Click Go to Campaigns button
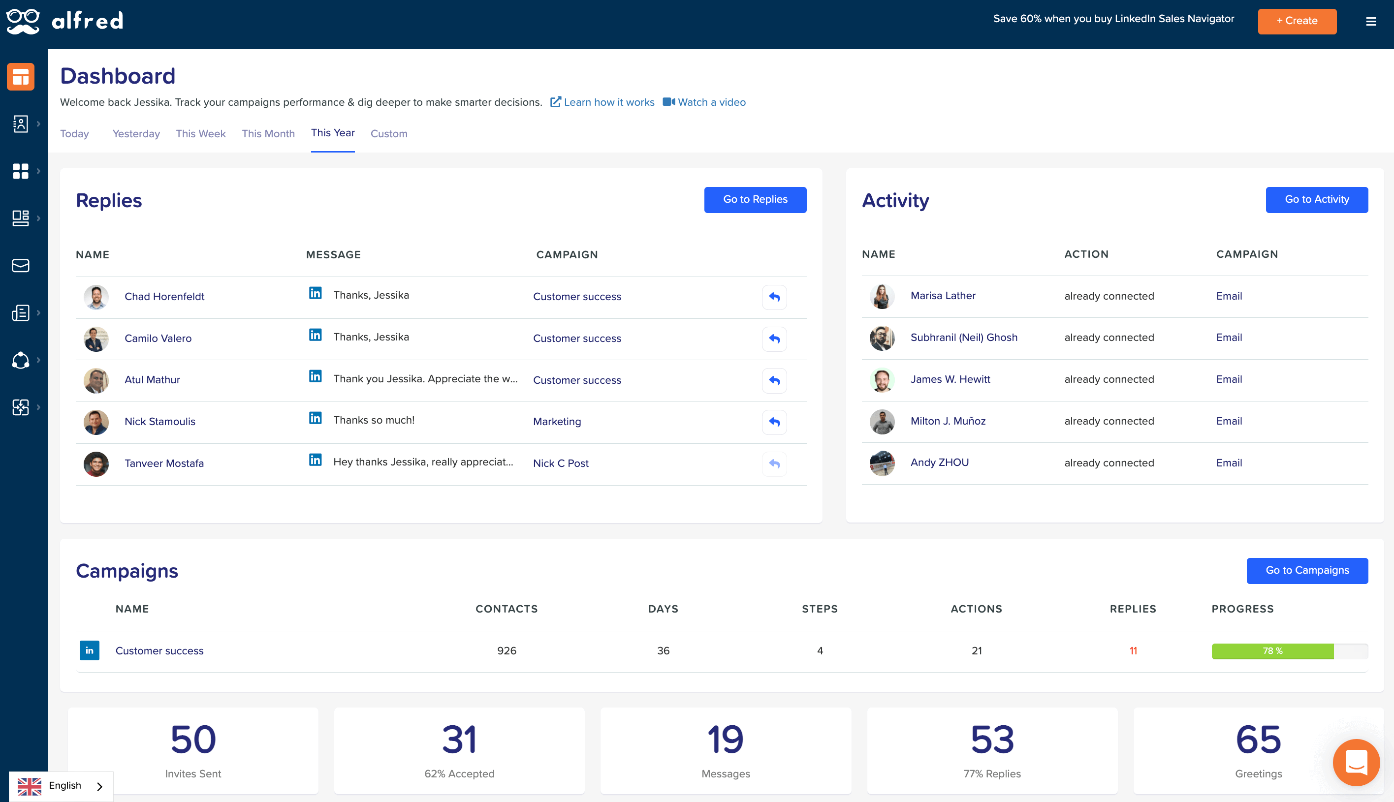Viewport: 1394px width, 802px height. tap(1308, 570)
